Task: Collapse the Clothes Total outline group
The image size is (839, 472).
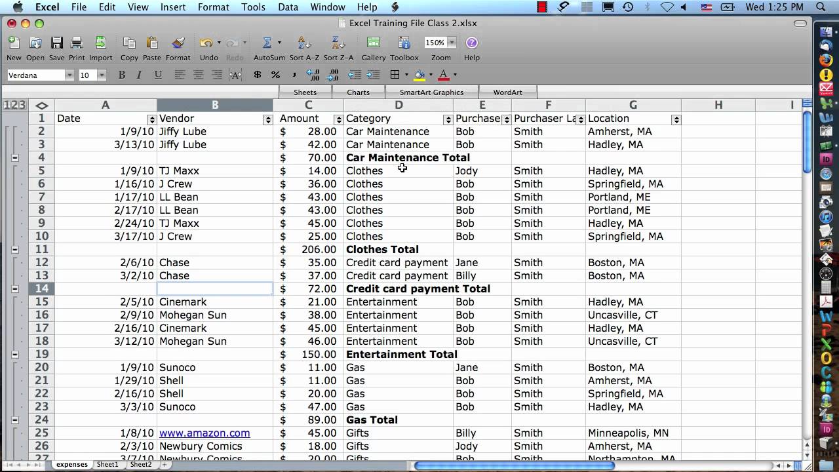Action: point(15,250)
